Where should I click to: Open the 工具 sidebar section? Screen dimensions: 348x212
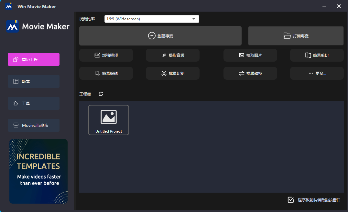pyautogui.click(x=34, y=103)
